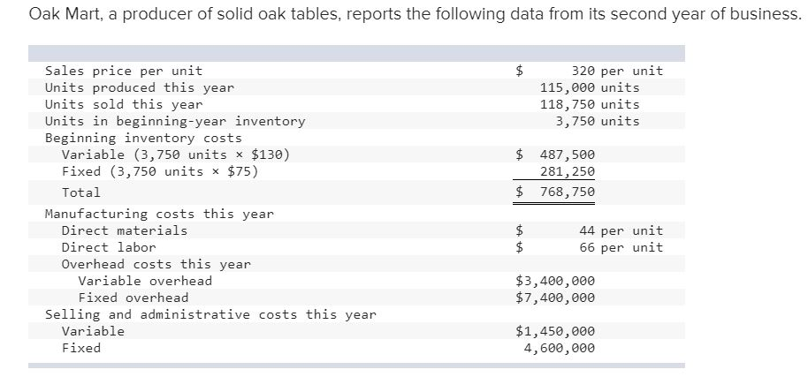Click 'Variable' under selling and administrative costs

[x=93, y=331]
